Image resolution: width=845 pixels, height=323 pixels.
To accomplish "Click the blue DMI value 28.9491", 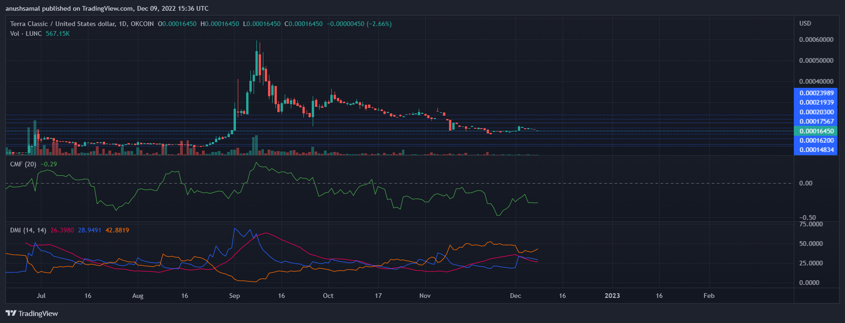I will [89, 230].
